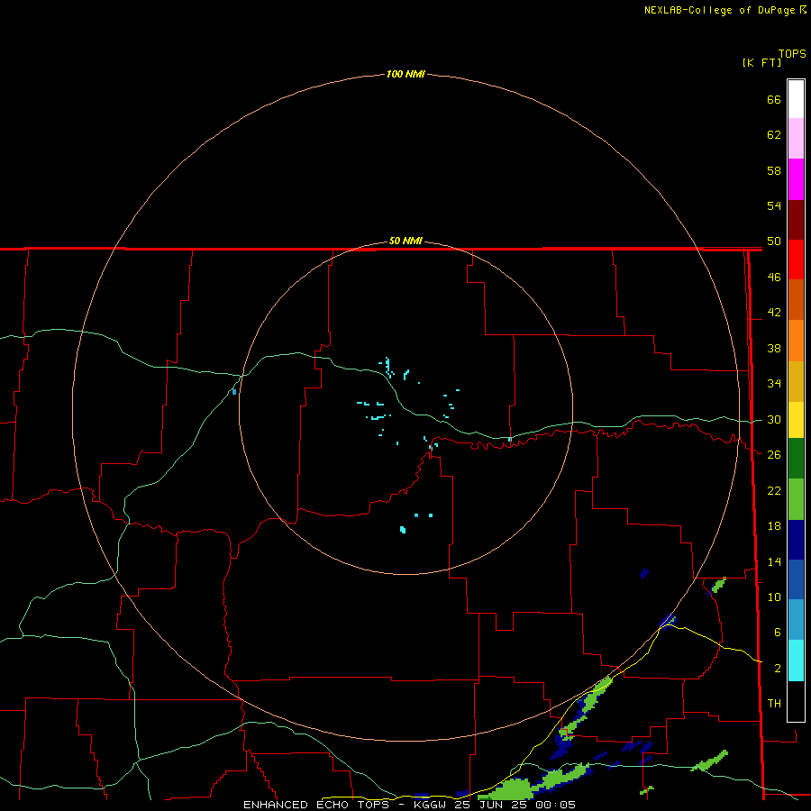Click the black TH threshold swatch
This screenshot has width=811, height=811.
pyautogui.click(x=796, y=701)
